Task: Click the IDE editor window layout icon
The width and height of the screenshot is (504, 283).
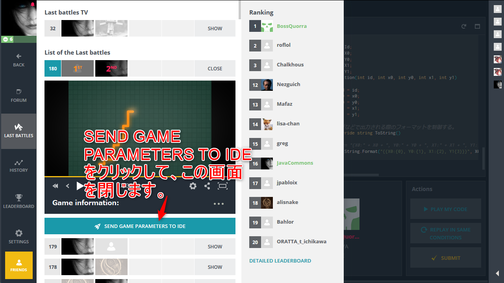Action: tap(477, 26)
